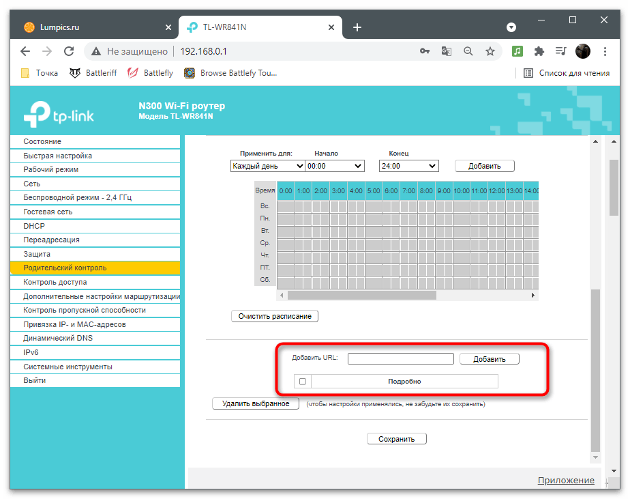630x499 pixels.
Task: Open the green music note extension
Action: (517, 51)
